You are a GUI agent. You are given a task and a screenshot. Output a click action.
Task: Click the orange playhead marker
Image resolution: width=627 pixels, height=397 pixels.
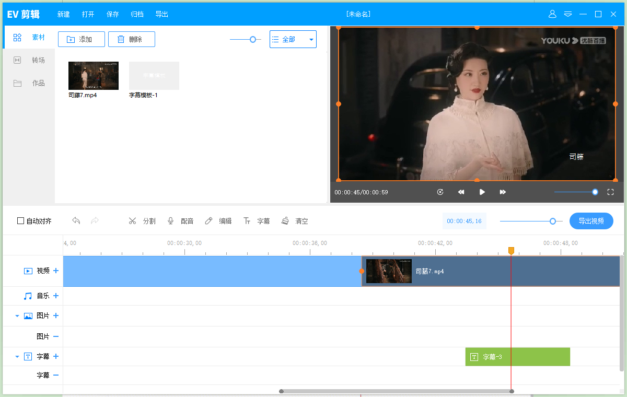pos(511,251)
